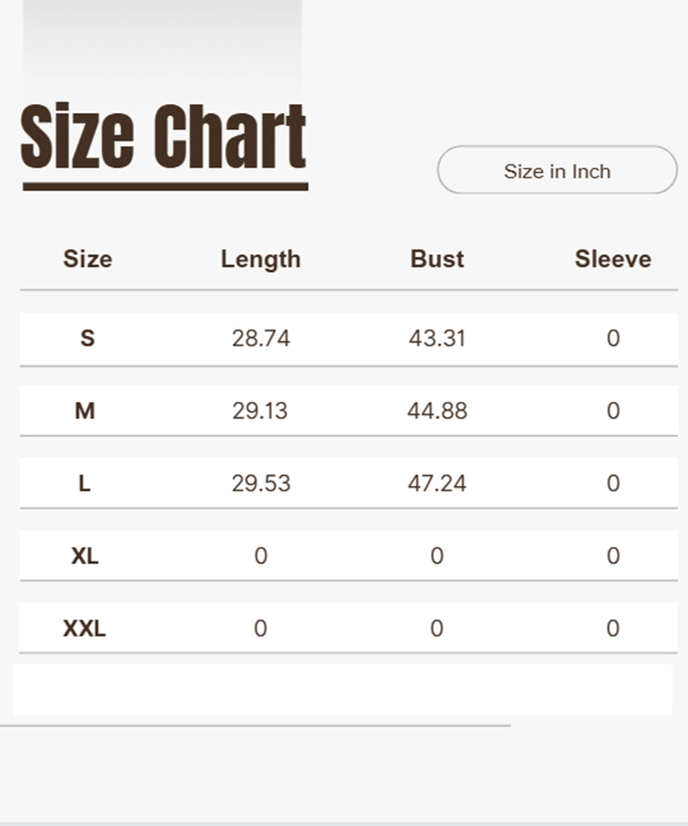The width and height of the screenshot is (688, 826).
Task: Select the 29.13 length cell
Action: click(260, 411)
